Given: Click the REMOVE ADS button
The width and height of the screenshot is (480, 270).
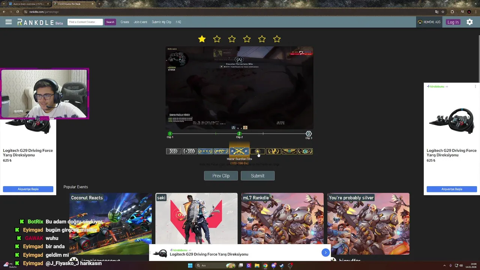Looking at the screenshot, I should pos(429,22).
